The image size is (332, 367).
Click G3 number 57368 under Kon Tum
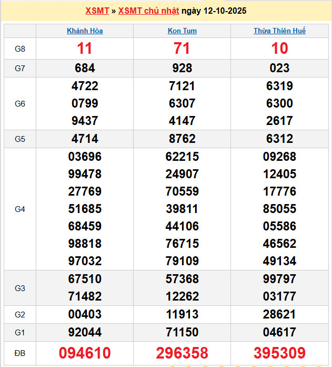click(182, 278)
